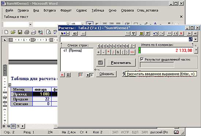The image size is (201, 136).
Task: Click the yellow highlight icon in calculation toolbar
Action: tap(141, 34)
